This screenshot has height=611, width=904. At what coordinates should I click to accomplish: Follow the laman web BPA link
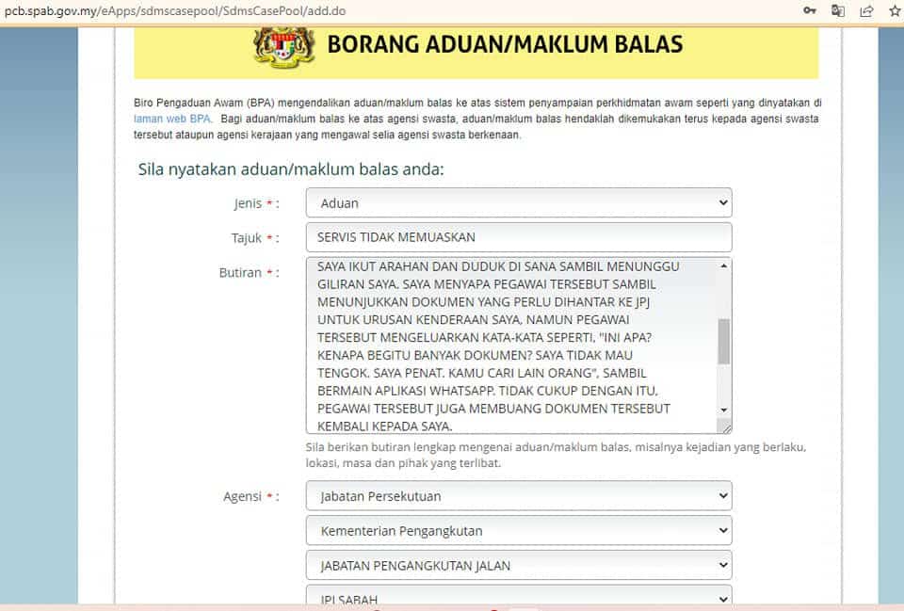coord(172,119)
